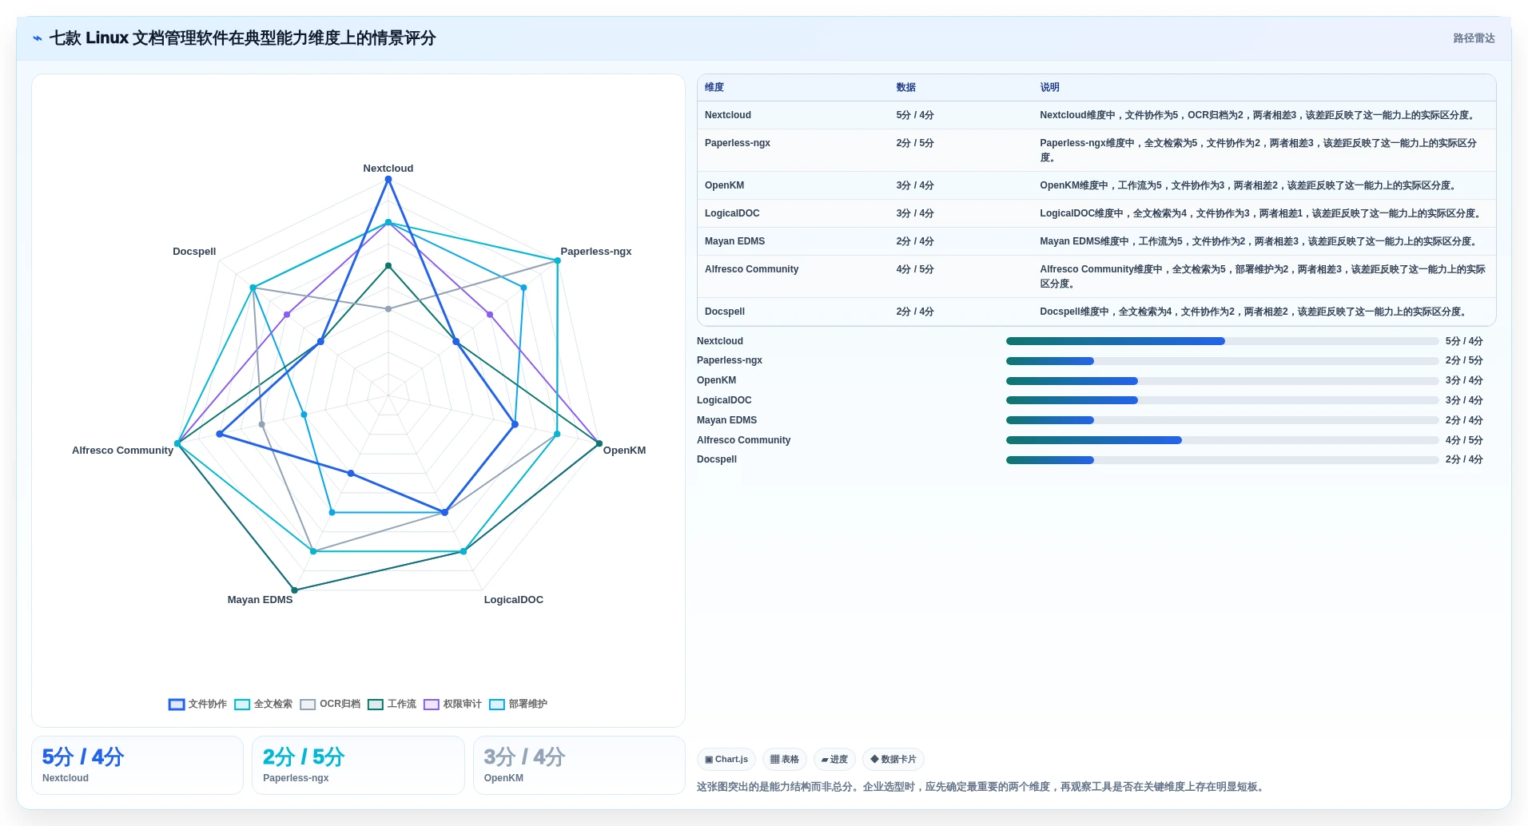Click the LogicalDOC table row name

(x=732, y=213)
